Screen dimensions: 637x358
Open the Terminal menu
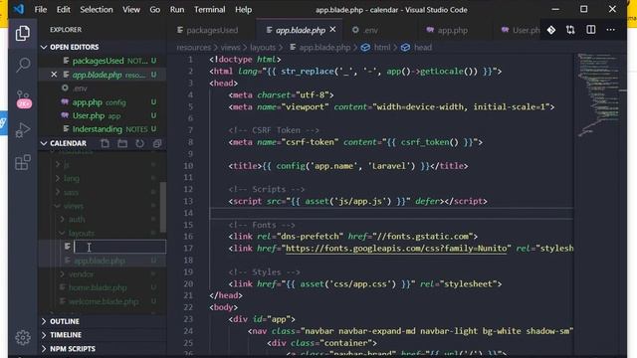tap(209, 9)
